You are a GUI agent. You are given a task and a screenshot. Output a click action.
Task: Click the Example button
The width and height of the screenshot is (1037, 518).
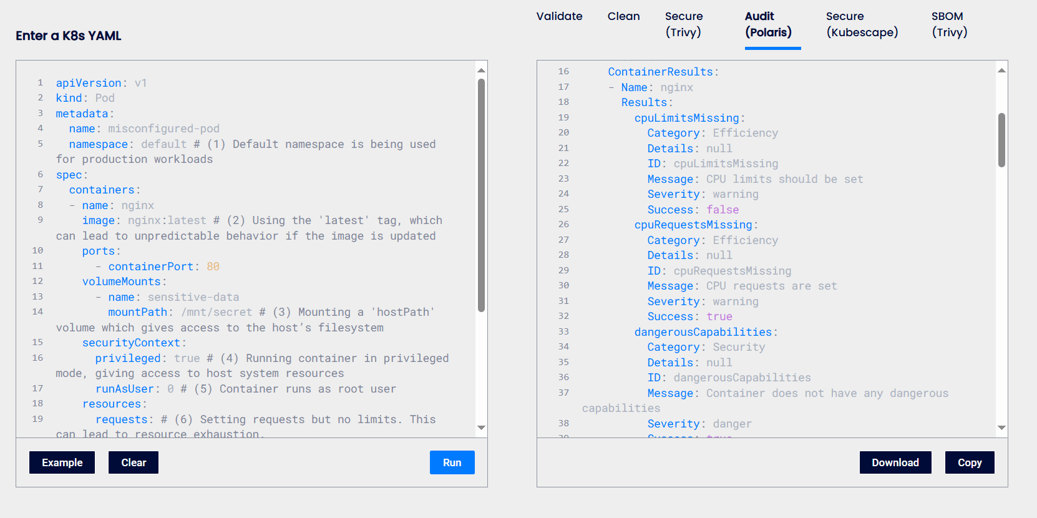62,462
